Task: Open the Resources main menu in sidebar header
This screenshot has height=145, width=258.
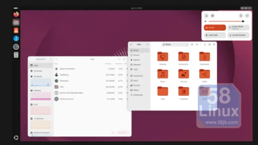Action: [x=51, y=59]
